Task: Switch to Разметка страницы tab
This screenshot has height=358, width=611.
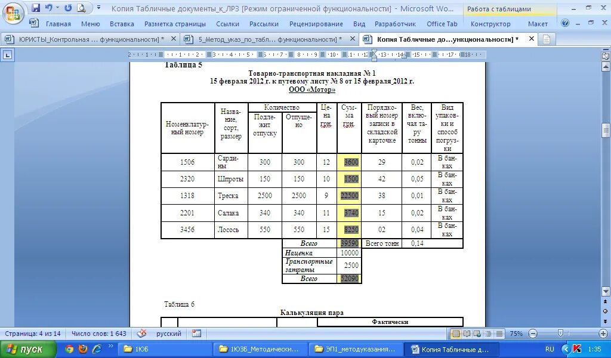Action: click(x=175, y=24)
